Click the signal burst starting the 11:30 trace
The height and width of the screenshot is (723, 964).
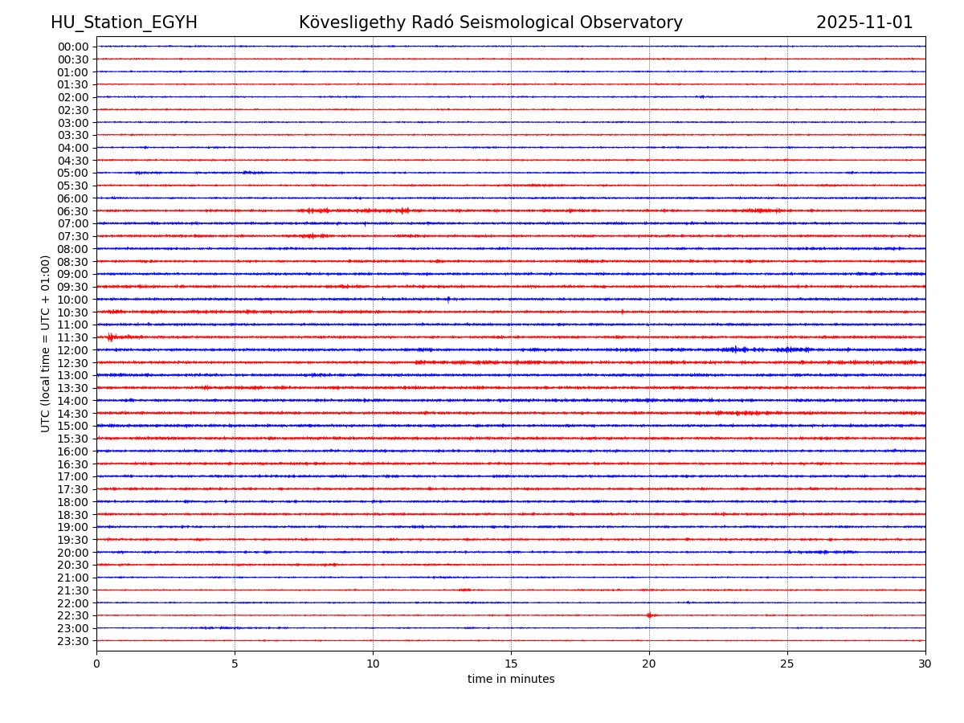click(111, 337)
